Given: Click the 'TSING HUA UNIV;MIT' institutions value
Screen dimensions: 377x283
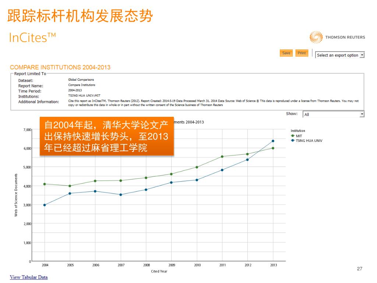Looking at the screenshot, I should [x=84, y=95].
